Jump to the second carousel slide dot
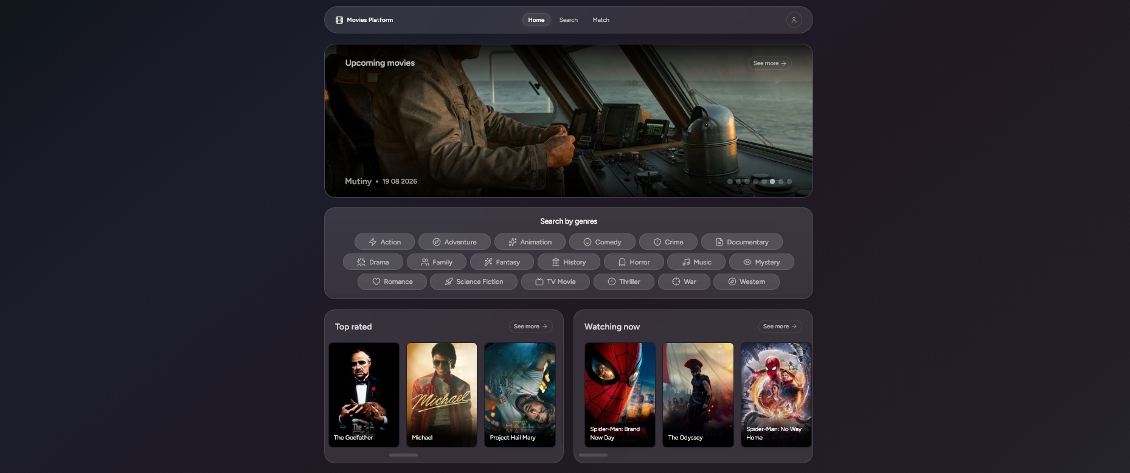Screen dimensions: 1130x473 click(x=738, y=181)
